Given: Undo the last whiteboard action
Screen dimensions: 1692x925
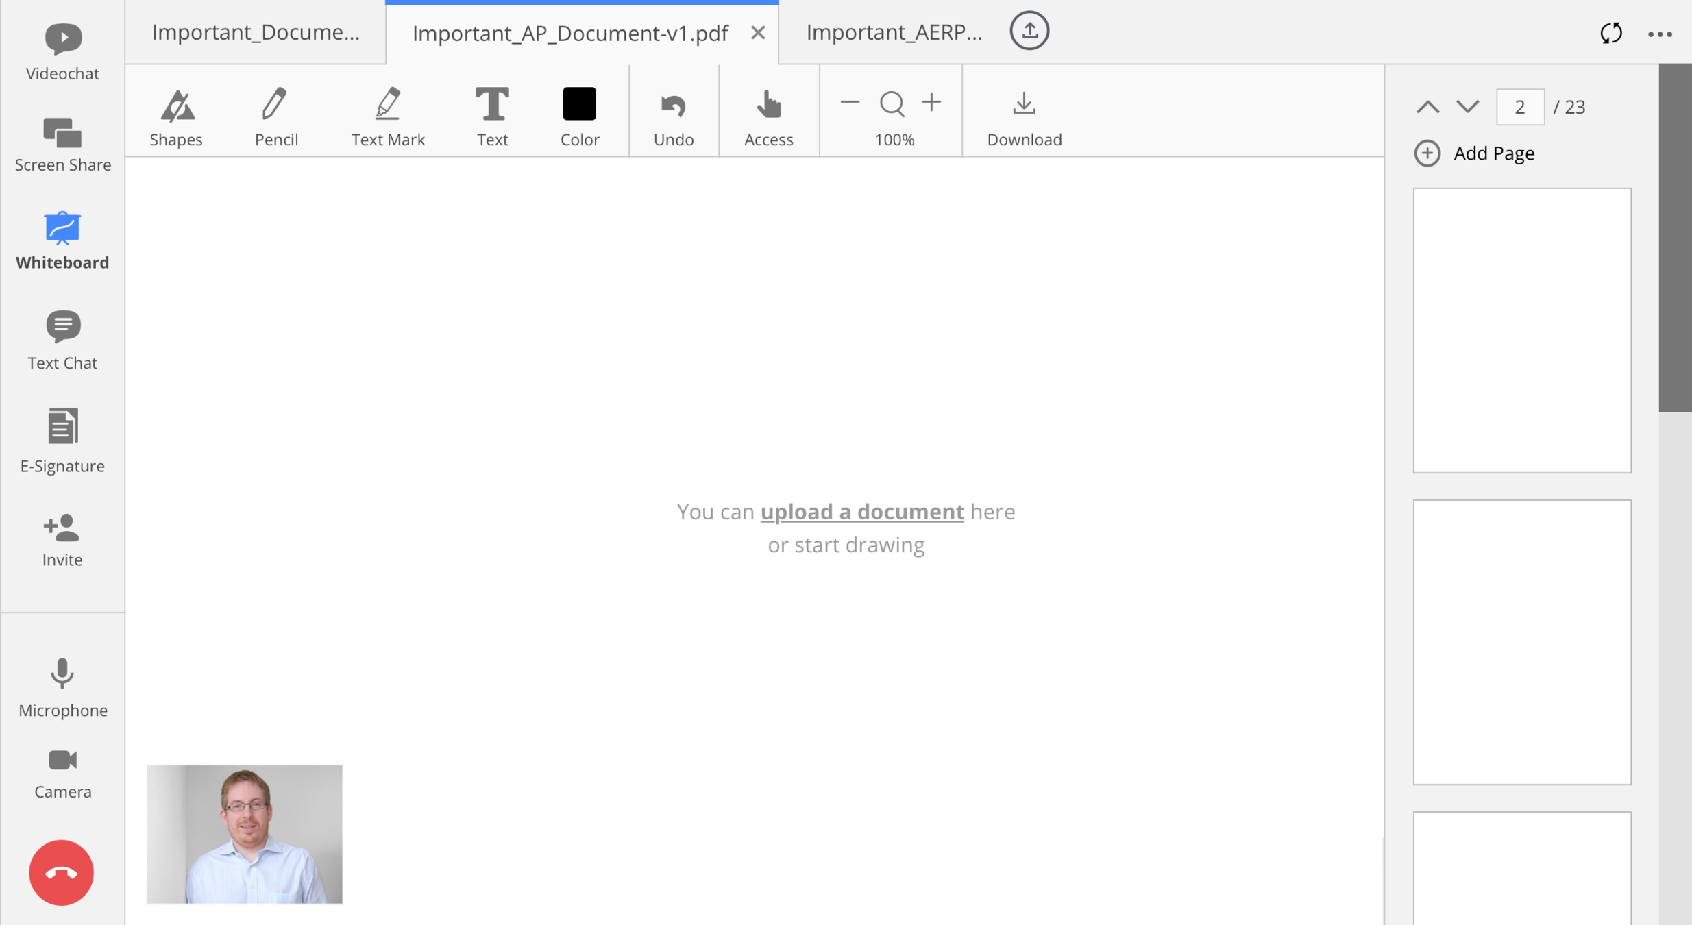Looking at the screenshot, I should click(673, 117).
